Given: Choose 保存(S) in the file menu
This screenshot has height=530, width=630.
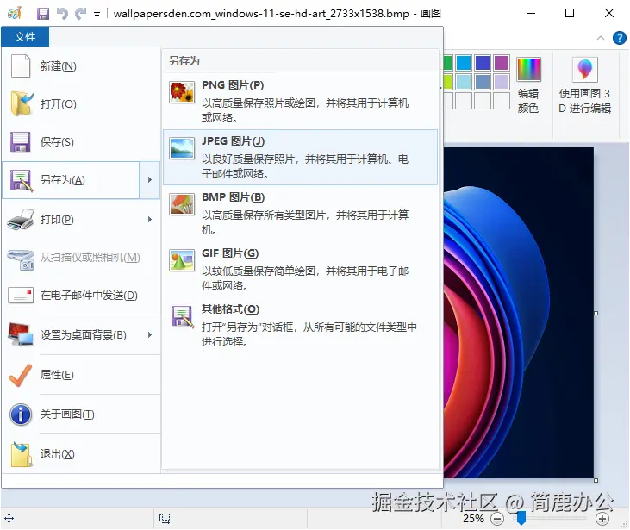Looking at the screenshot, I should click(x=81, y=142).
